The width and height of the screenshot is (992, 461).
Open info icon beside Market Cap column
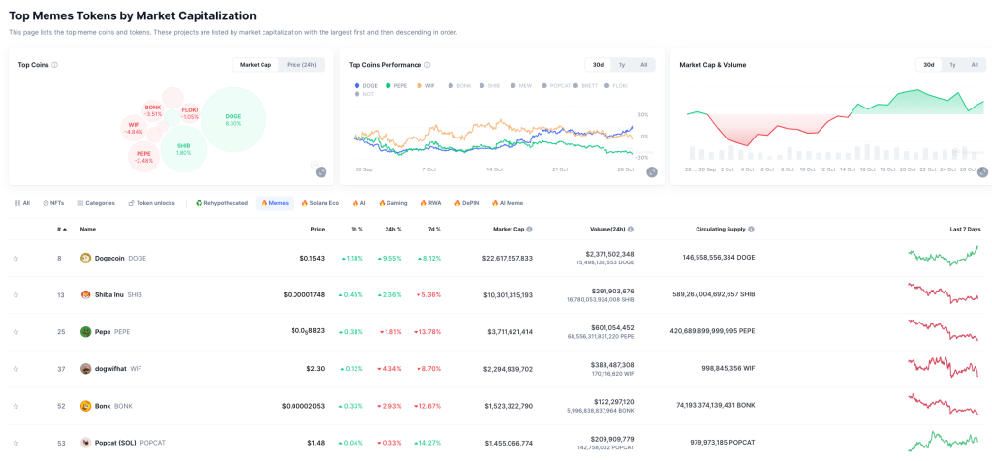click(530, 230)
